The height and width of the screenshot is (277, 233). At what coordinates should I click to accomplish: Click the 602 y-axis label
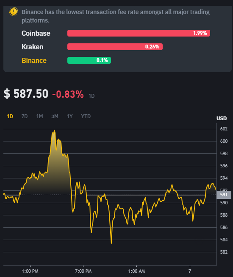pyautogui.click(x=224, y=129)
